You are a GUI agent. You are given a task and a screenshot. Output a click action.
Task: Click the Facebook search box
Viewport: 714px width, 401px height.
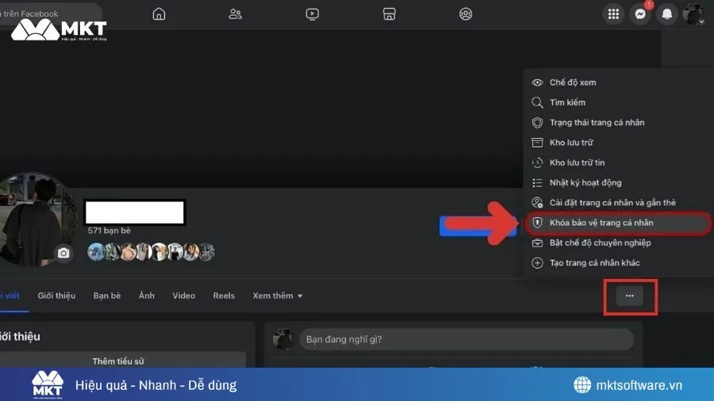tap(50, 13)
